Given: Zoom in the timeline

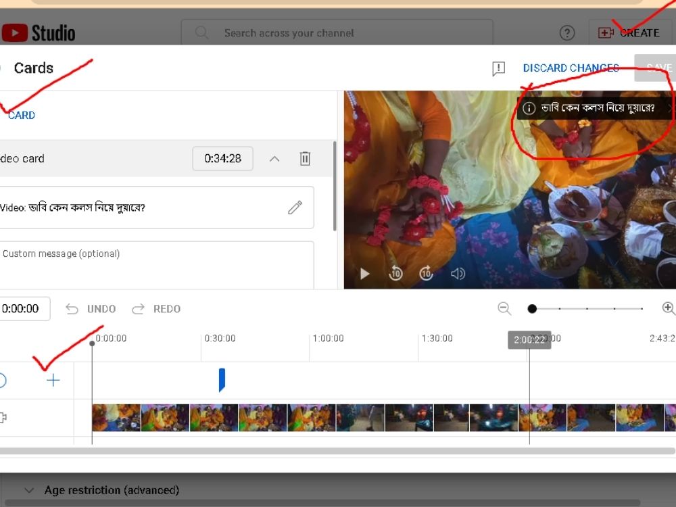Looking at the screenshot, I should click(669, 308).
